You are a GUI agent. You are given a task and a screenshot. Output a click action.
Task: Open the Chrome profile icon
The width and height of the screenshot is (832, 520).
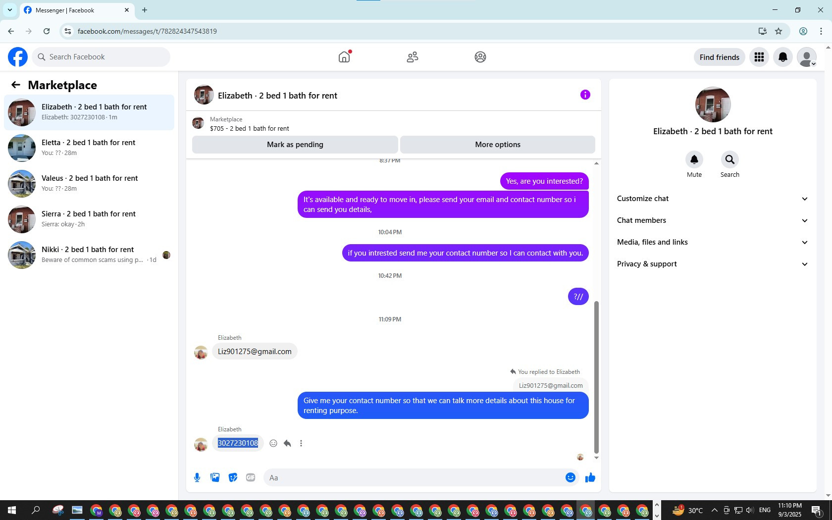803,31
